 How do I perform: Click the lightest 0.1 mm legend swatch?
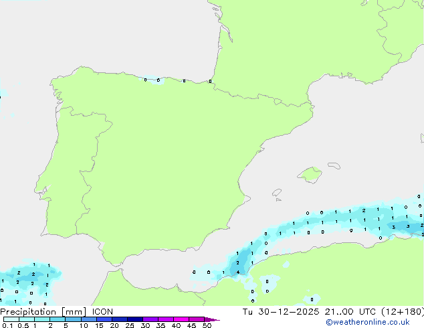tap(11, 319)
